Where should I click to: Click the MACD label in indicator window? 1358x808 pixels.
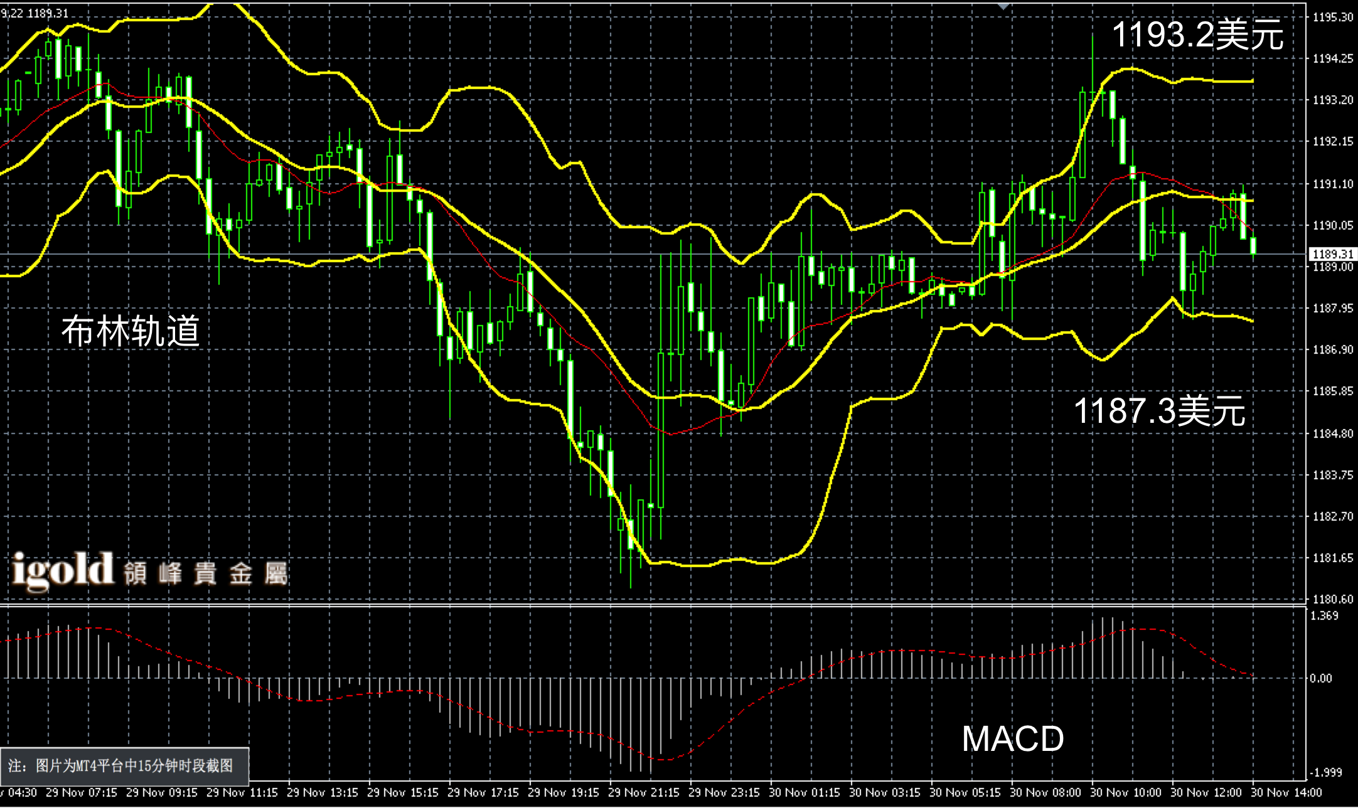point(1013,738)
